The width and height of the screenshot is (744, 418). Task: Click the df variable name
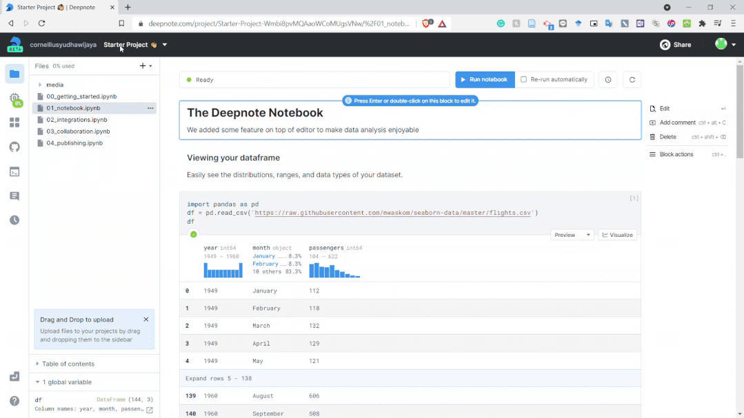(39, 399)
